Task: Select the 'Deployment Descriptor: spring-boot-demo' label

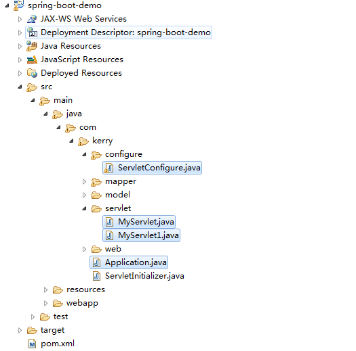Action: tap(125, 32)
